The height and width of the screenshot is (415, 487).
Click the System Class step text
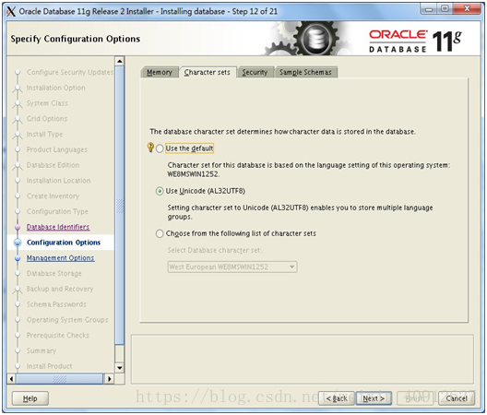tap(47, 103)
